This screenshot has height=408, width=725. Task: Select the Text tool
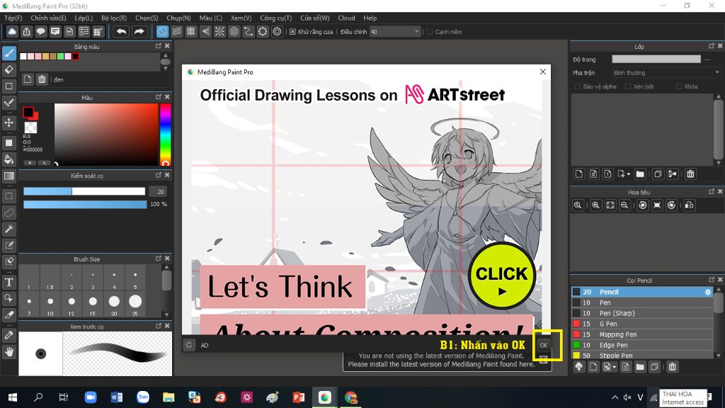tap(8, 282)
